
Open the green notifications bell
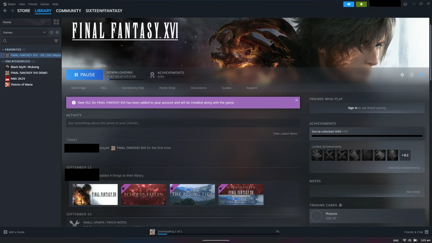[361, 4]
